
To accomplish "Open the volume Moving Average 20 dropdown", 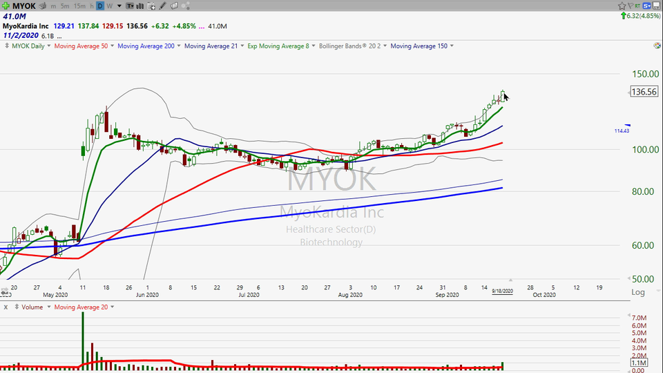I will (112, 307).
